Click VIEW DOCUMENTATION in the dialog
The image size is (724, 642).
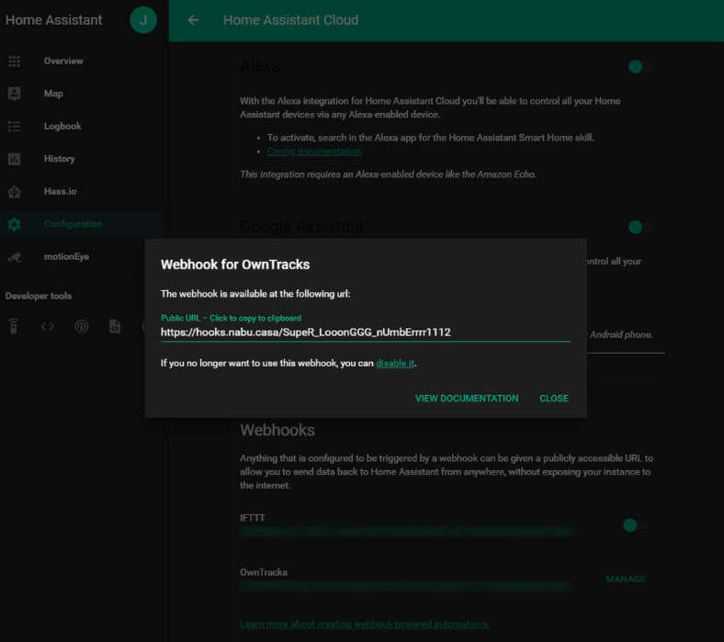tap(467, 399)
